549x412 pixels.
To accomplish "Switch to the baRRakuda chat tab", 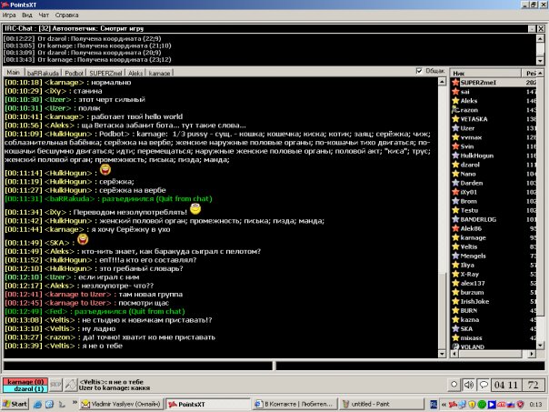I will [45, 71].
